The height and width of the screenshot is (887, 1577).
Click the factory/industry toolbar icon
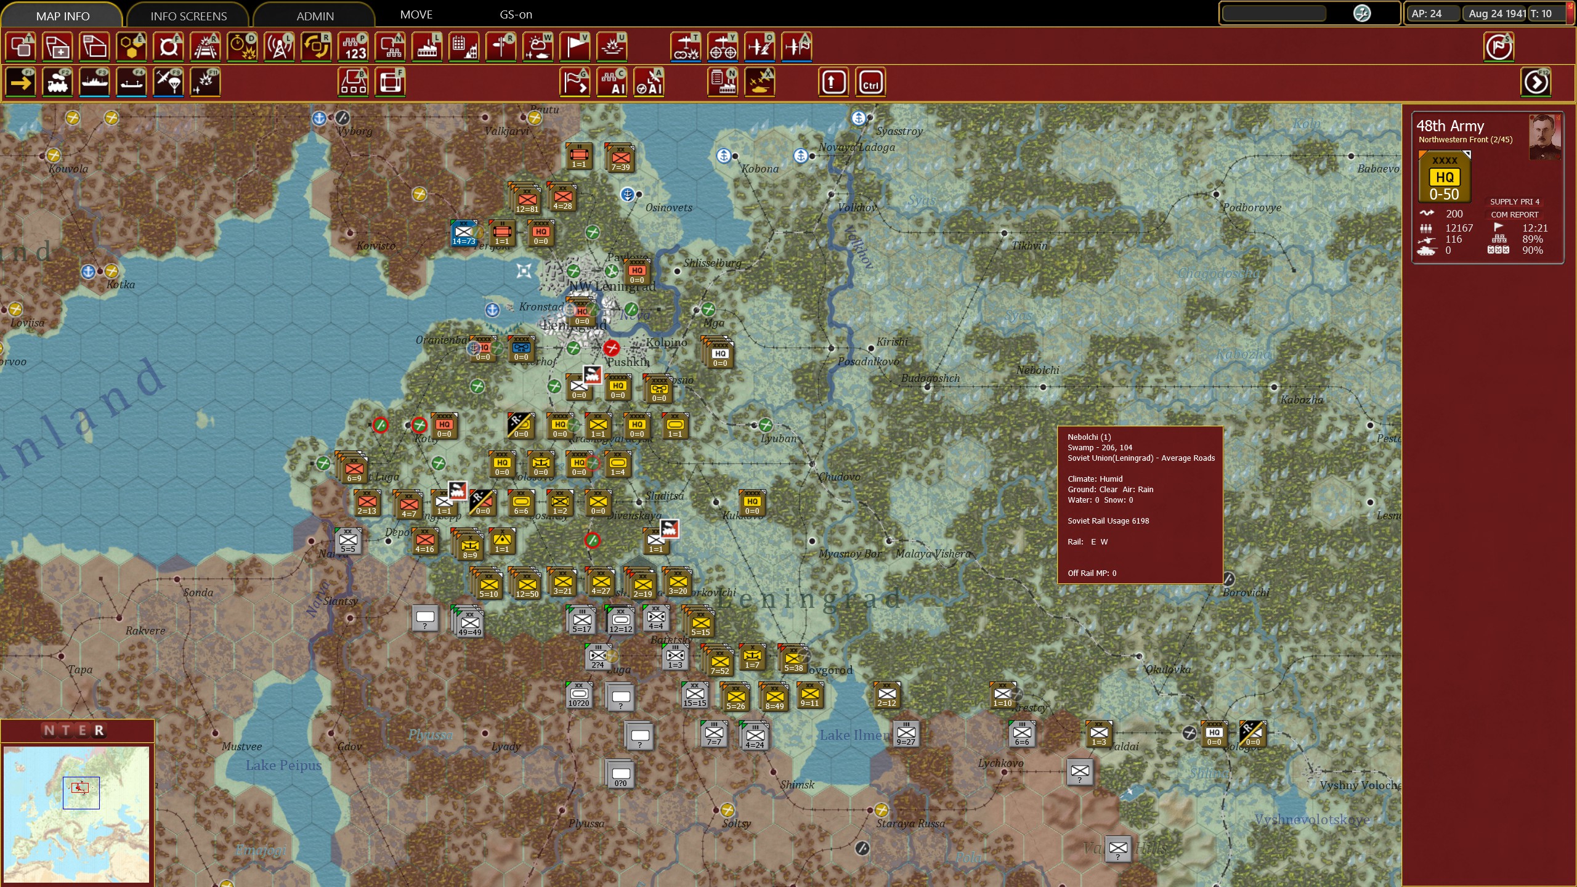pyautogui.click(x=427, y=47)
